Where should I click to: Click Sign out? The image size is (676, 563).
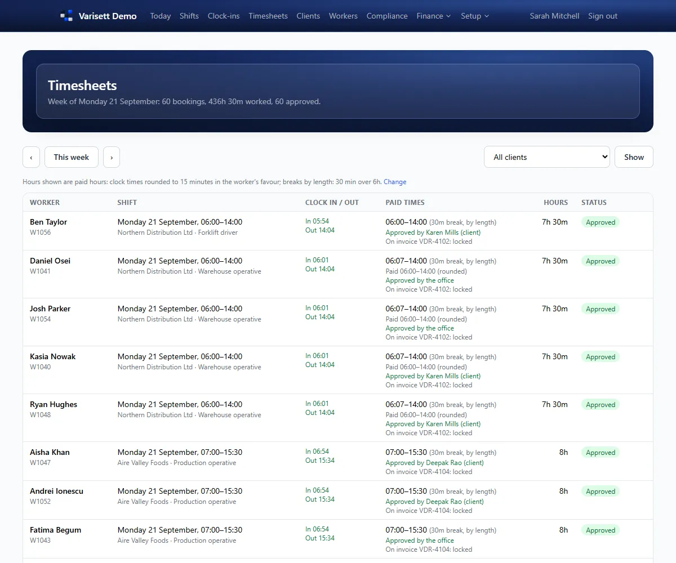[x=603, y=16]
